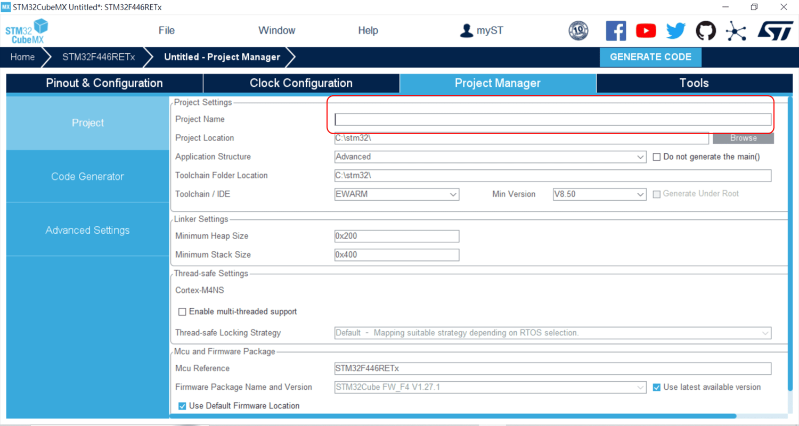The height and width of the screenshot is (426, 799).
Task: Click the Project Location field
Action: pos(521,138)
